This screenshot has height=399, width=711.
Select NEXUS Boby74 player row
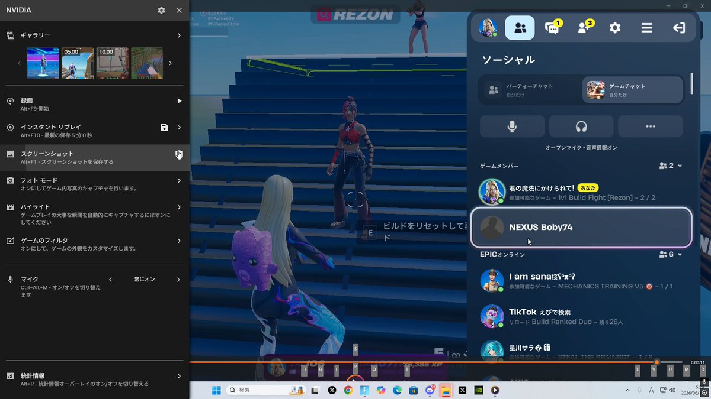tap(581, 227)
